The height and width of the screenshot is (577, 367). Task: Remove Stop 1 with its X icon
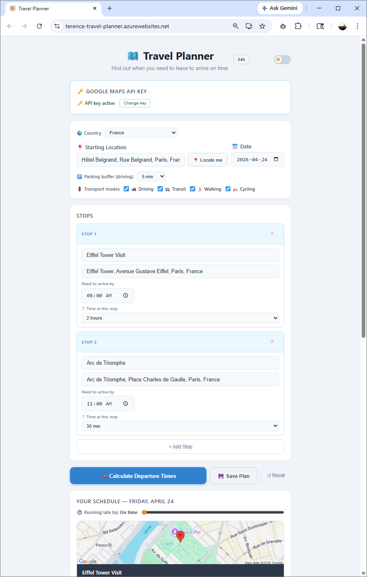[272, 233]
